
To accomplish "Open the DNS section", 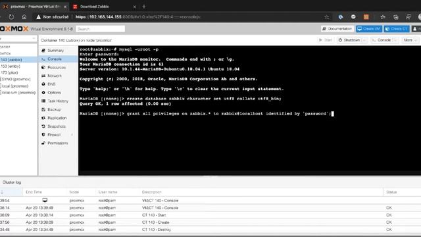I will pyautogui.click(x=51, y=84).
